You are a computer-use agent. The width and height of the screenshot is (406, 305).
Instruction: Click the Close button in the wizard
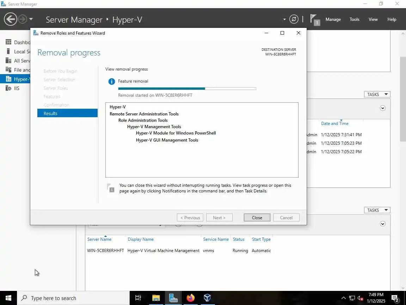point(257,217)
